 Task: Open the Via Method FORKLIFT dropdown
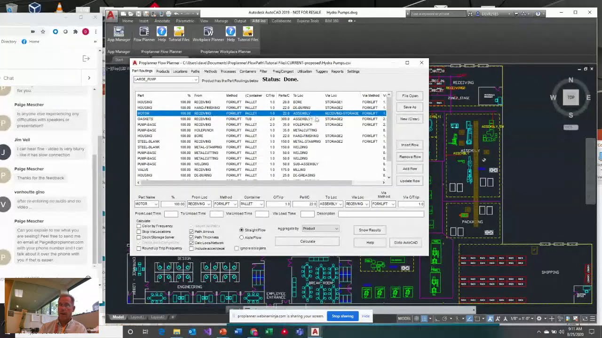[x=383, y=204]
